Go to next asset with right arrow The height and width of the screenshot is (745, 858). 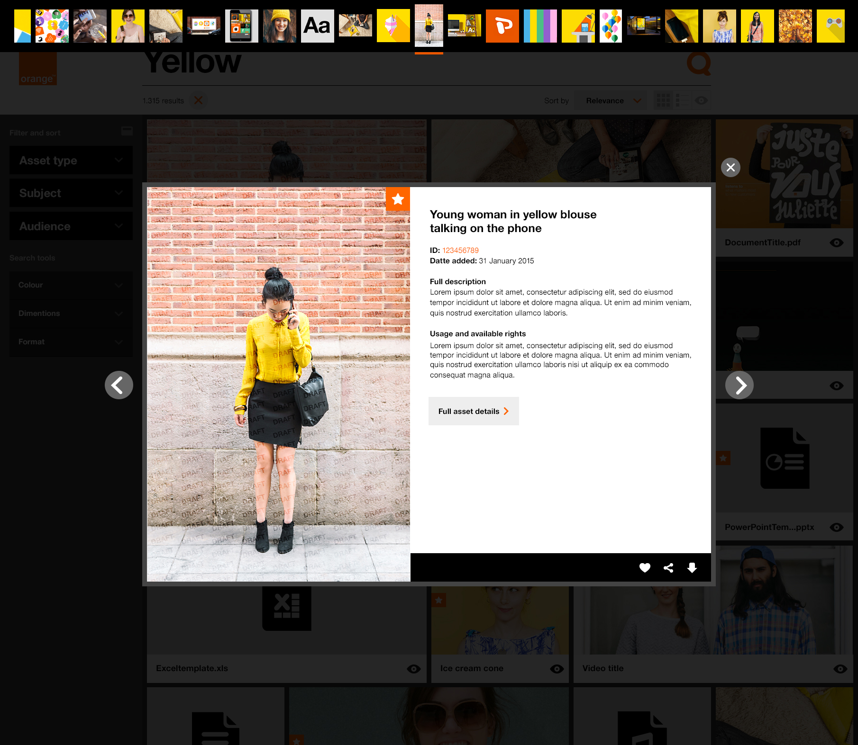739,385
